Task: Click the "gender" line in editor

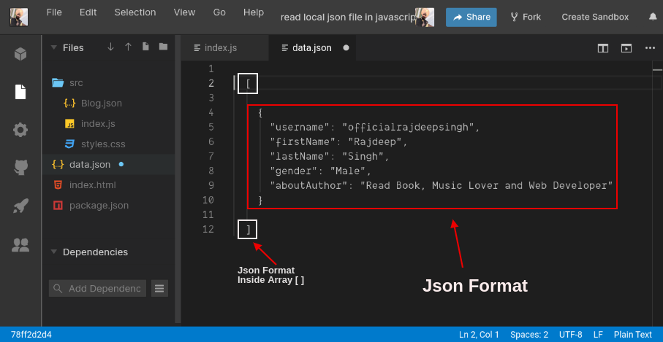Action: pyautogui.click(x=320, y=171)
